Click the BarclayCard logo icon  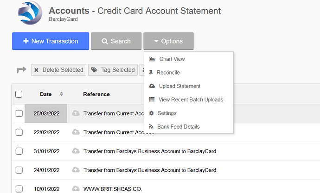(x=30, y=13)
